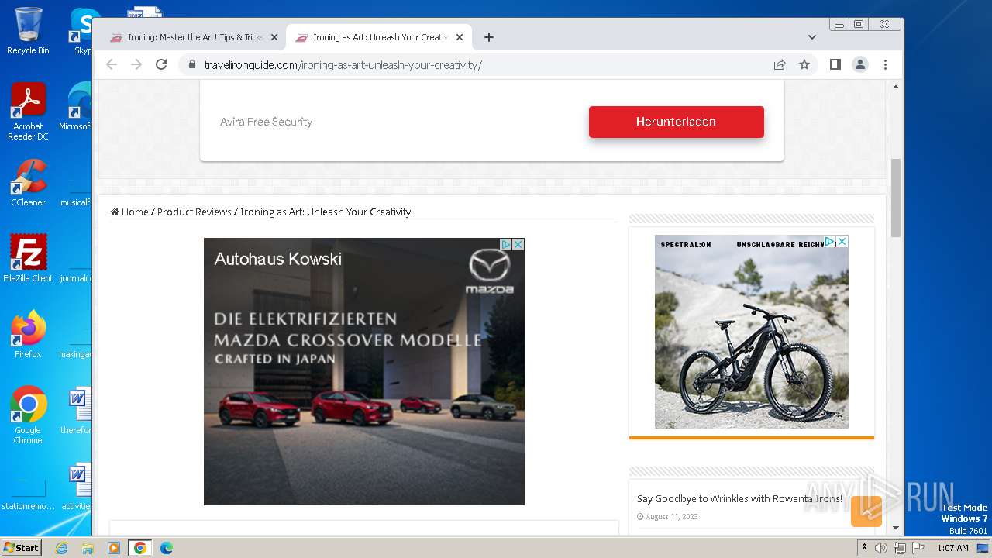Open the Chrome profile avatar menu
The image size is (992, 558).
pyautogui.click(x=860, y=65)
